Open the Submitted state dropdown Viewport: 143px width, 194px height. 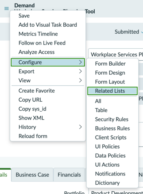tap(129, 32)
